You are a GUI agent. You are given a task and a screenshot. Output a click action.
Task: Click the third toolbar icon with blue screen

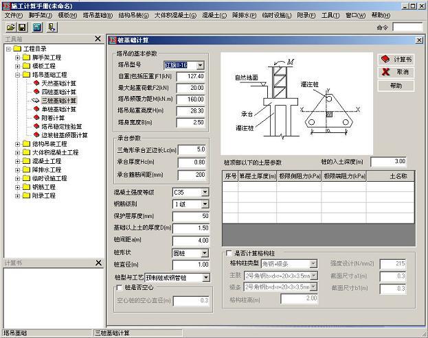click(37, 27)
